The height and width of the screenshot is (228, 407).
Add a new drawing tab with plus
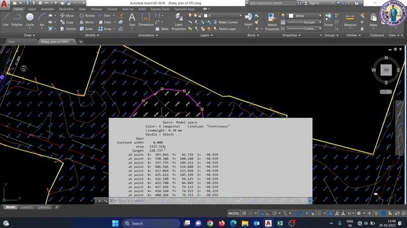click(81, 42)
